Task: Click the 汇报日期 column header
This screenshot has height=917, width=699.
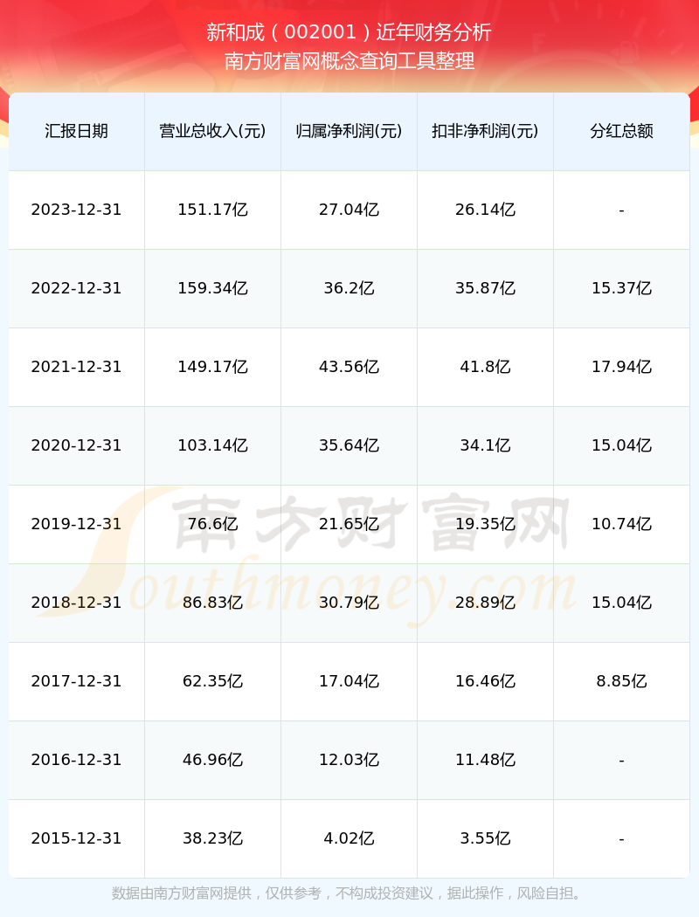Action: coord(77,131)
